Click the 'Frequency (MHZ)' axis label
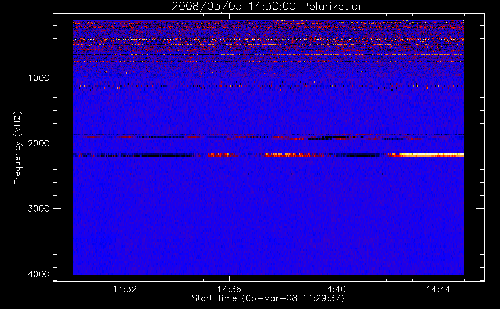The width and height of the screenshot is (500, 309). 18,148
